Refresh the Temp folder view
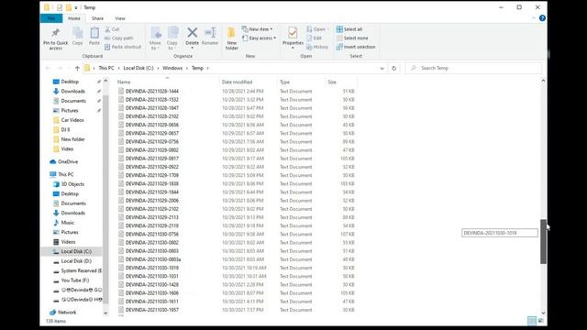This screenshot has height=330, width=587. (393, 68)
